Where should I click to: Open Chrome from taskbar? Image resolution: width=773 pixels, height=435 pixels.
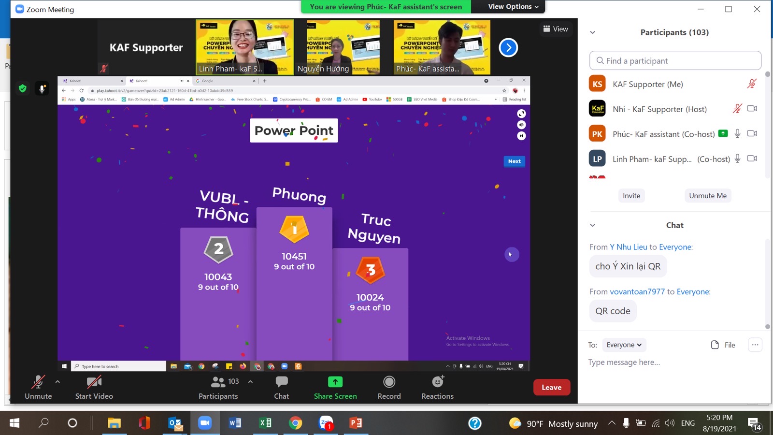point(295,423)
